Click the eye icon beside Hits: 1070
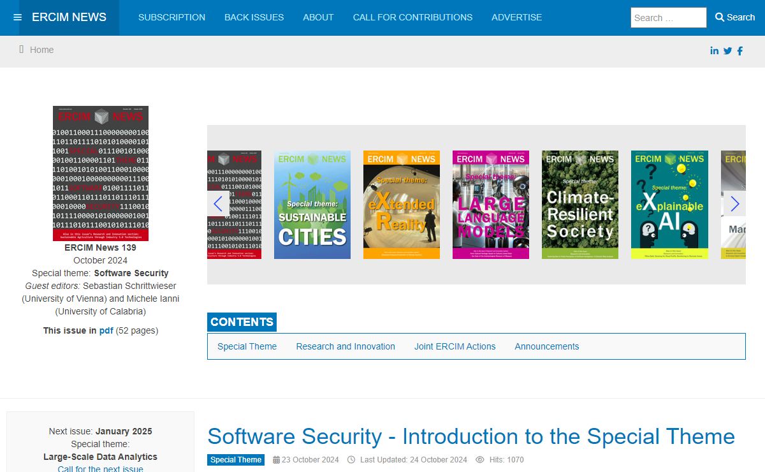The image size is (765, 472). [x=480, y=460]
